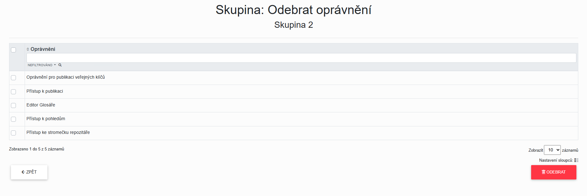Click the Editor Glosáře row text
Viewport: 587px width, 196px height.
(41, 105)
